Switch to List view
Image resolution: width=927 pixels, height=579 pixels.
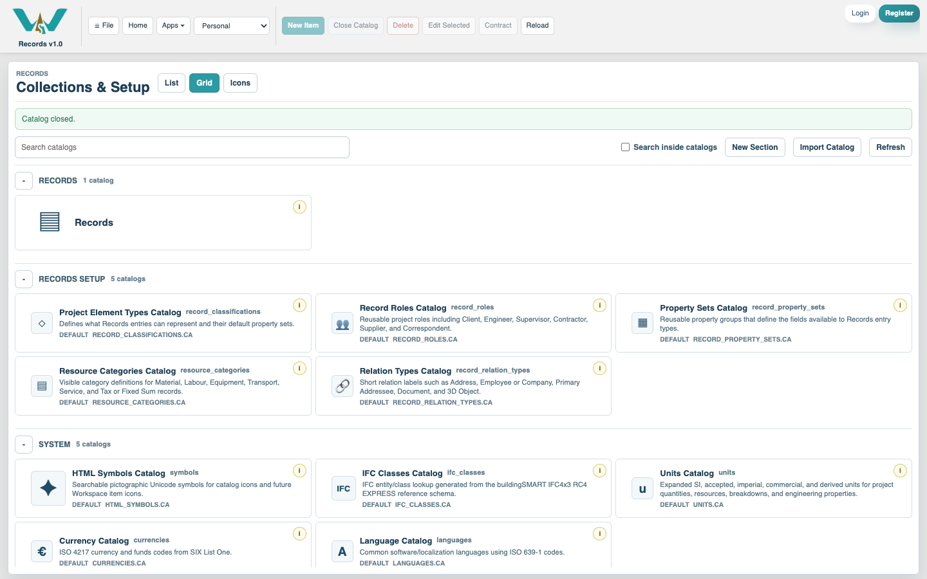click(x=172, y=83)
